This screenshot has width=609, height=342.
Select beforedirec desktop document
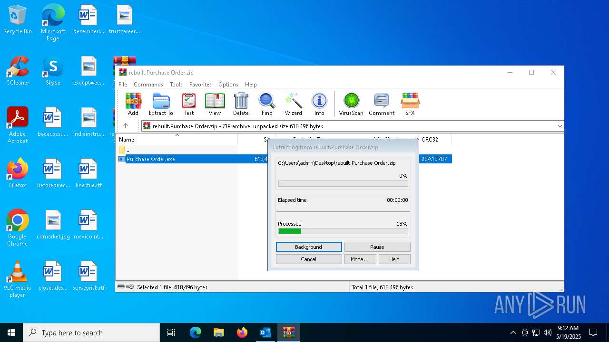click(x=53, y=173)
